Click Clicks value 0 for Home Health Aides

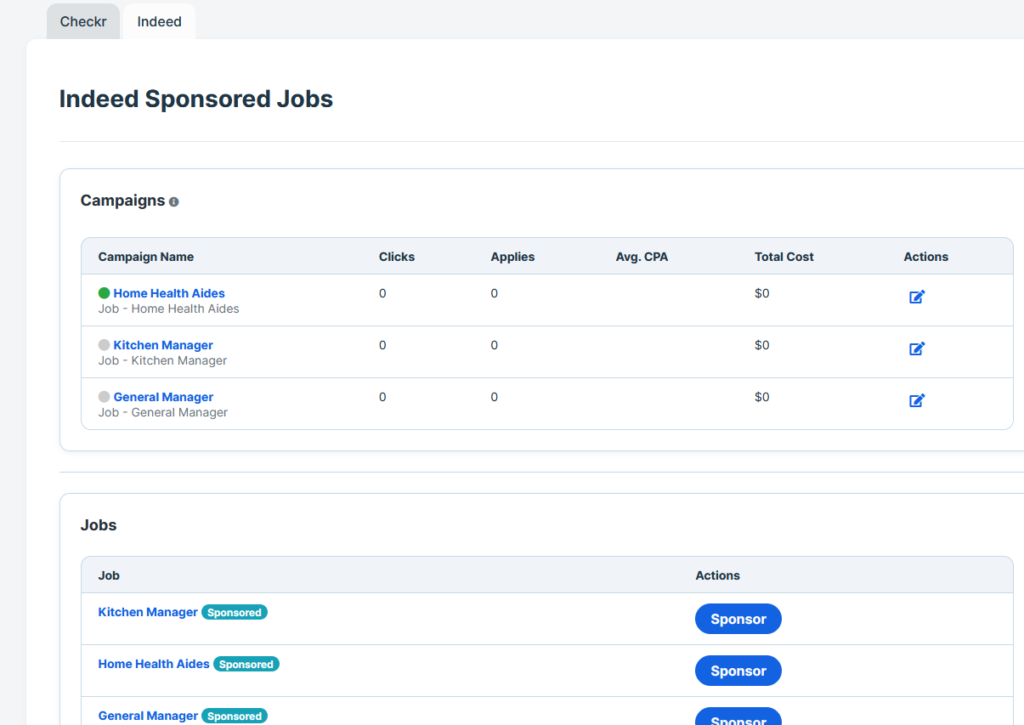382,293
